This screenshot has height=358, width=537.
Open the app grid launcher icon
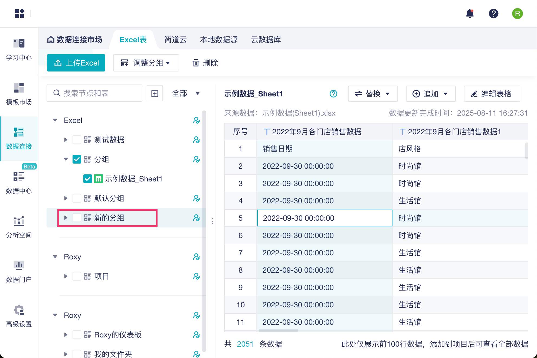pyautogui.click(x=19, y=14)
